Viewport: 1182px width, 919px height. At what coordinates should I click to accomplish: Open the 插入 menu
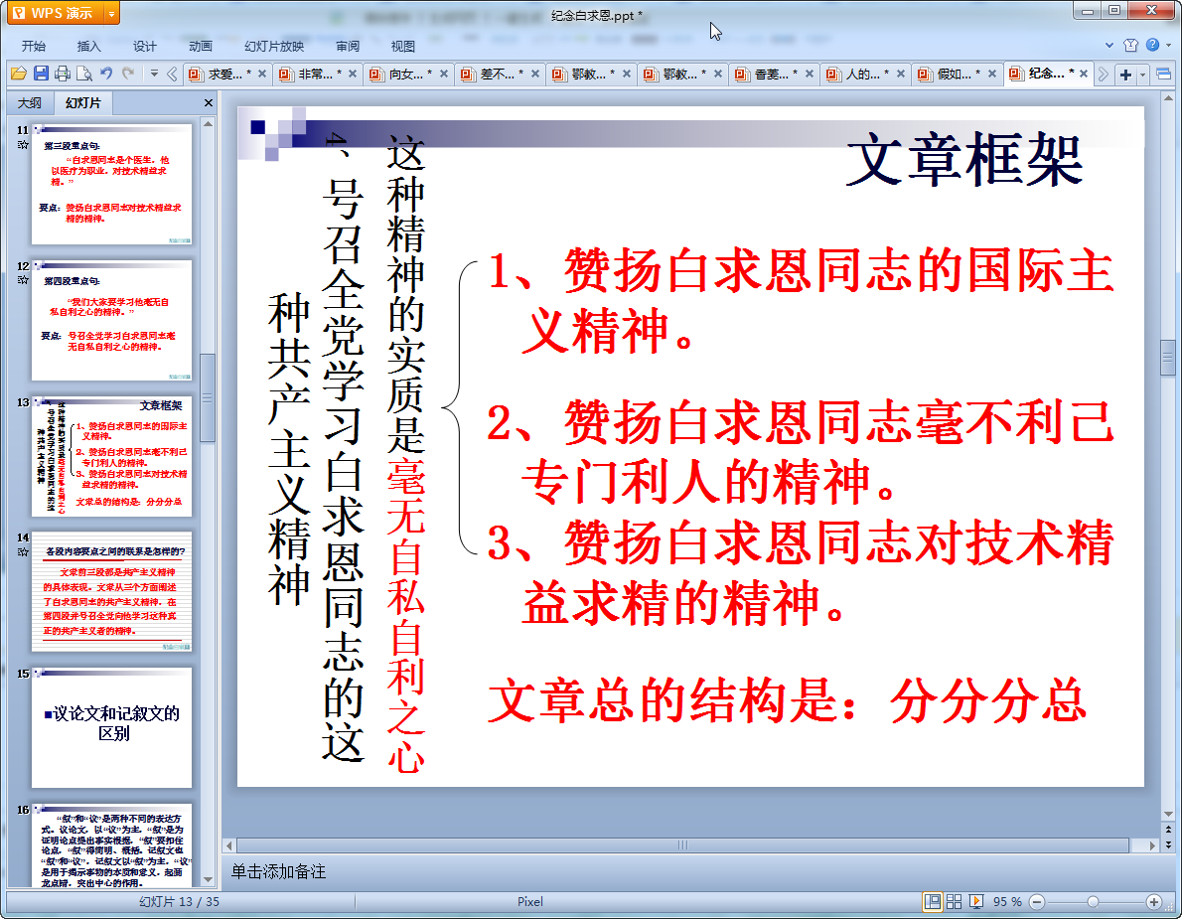click(89, 46)
